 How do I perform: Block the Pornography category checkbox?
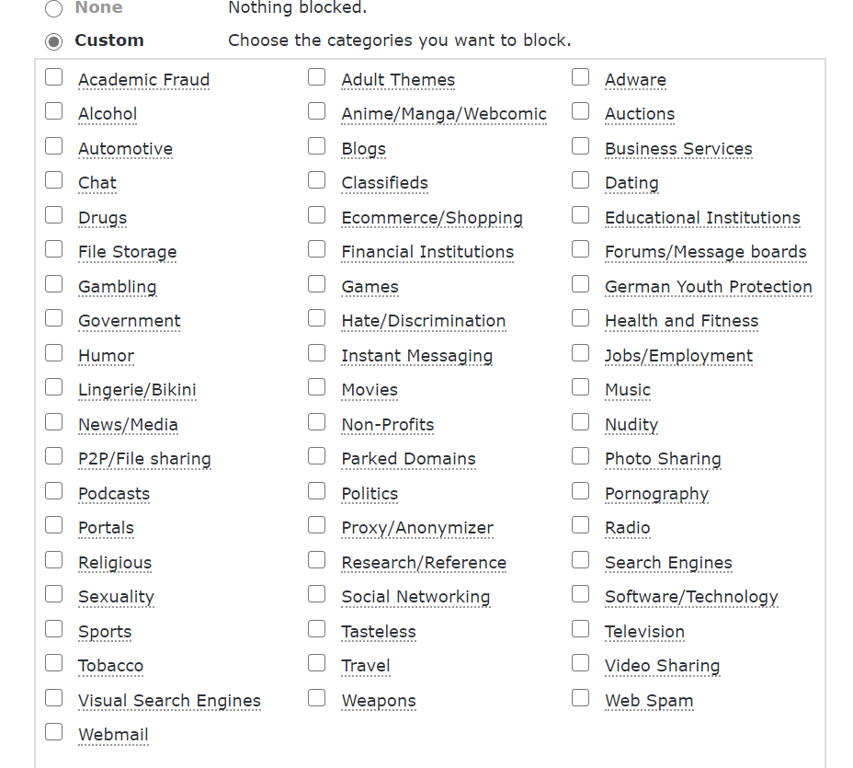pos(580,491)
